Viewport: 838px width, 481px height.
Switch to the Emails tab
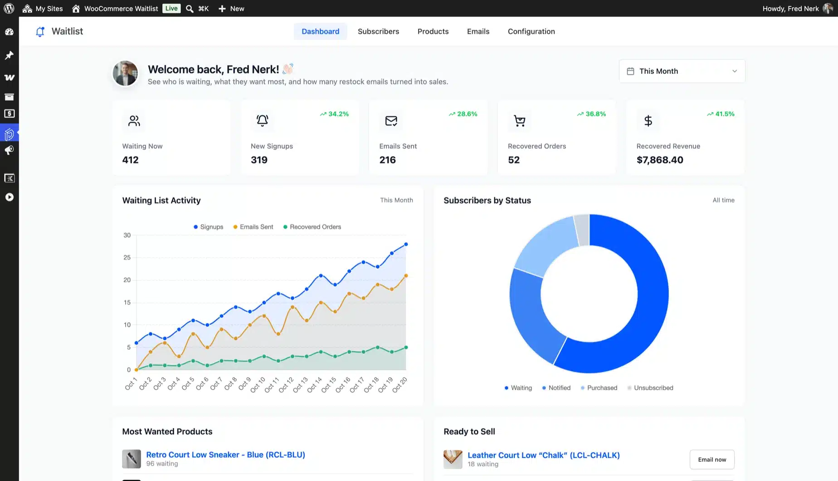click(478, 31)
